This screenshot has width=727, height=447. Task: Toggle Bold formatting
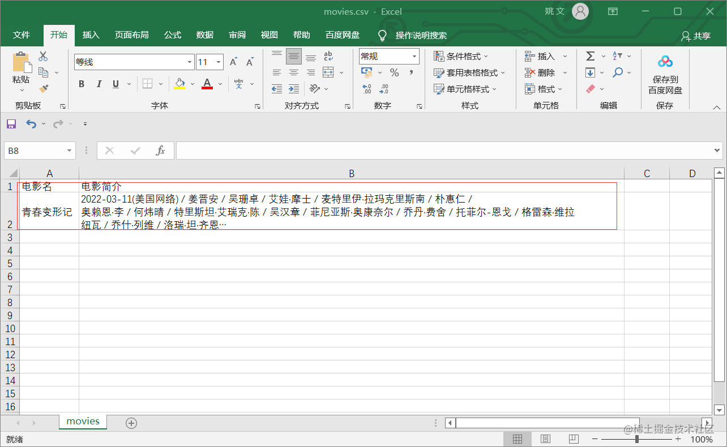pyautogui.click(x=82, y=84)
